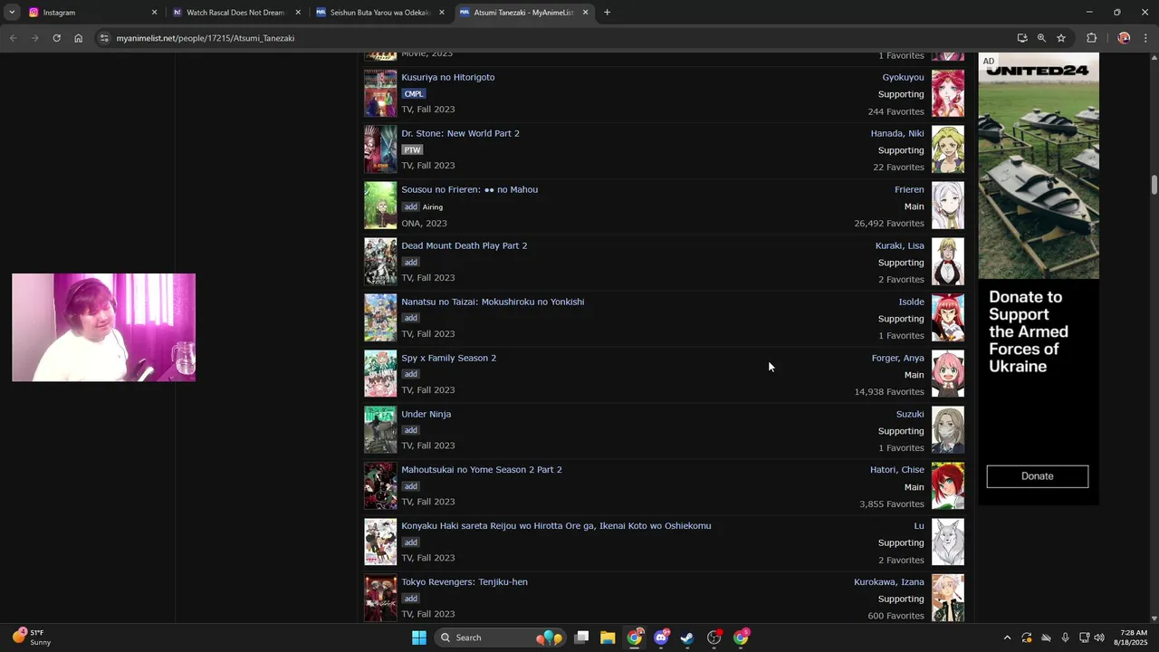Open Task View from taskbar
1159x652 pixels.
(581, 638)
